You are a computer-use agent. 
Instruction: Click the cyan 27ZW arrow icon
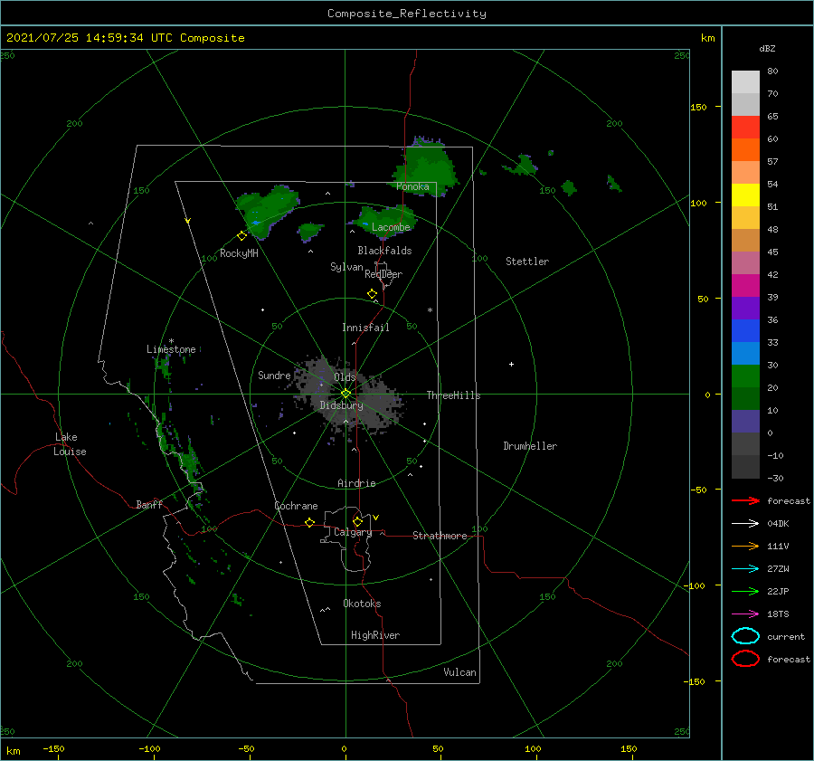[x=745, y=569]
